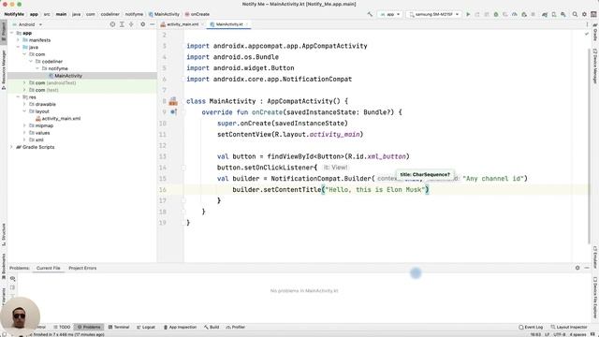Click the Sync Project with Gradle icon
This screenshot has width=599, height=337.
pos(545,14)
